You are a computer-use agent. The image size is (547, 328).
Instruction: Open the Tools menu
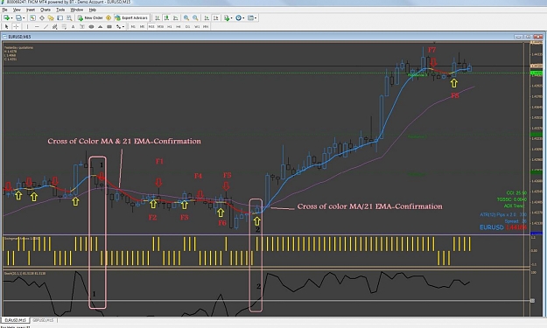60,10
